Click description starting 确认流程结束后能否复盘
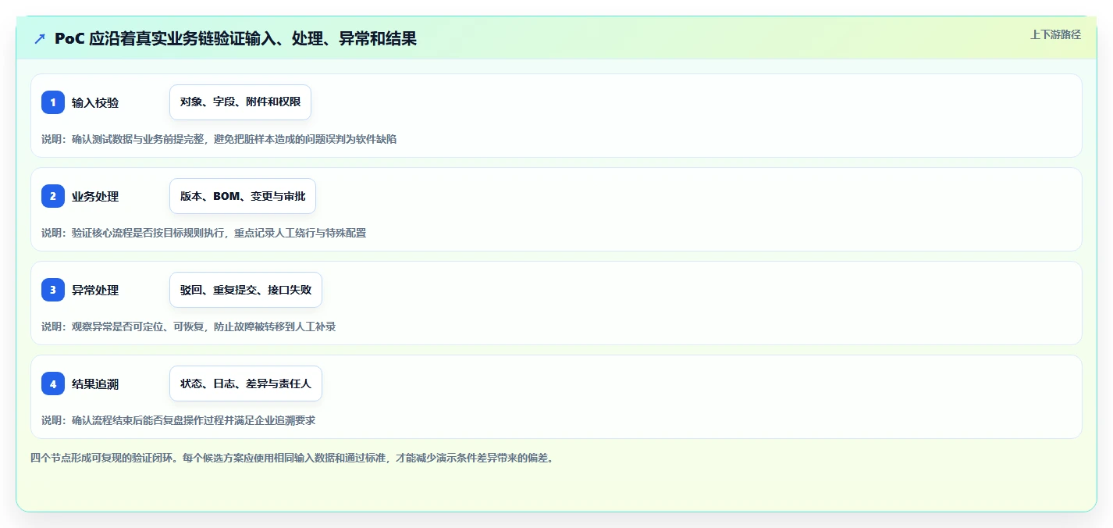Viewport: 1113px width, 528px height. tap(179, 420)
